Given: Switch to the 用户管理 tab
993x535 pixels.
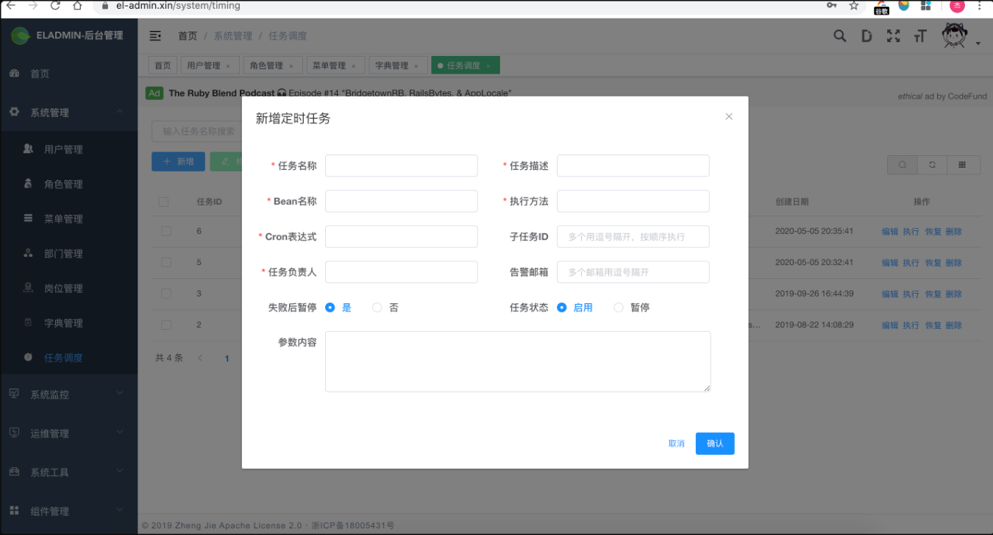Looking at the screenshot, I should coord(205,65).
